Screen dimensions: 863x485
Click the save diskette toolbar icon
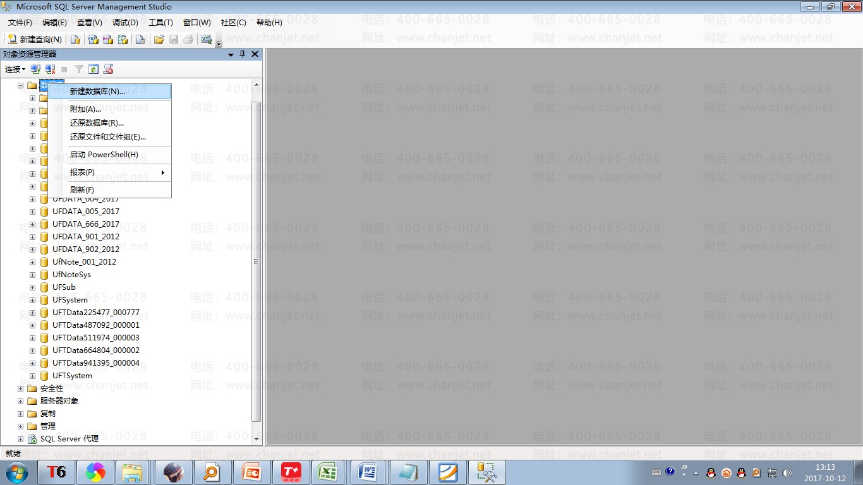(174, 39)
